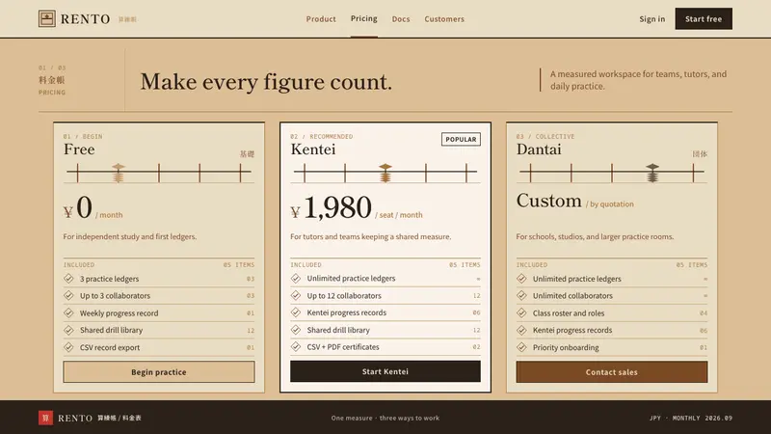Click abacus bead on Free plan rail
The width and height of the screenshot is (771, 434).
tap(118, 173)
